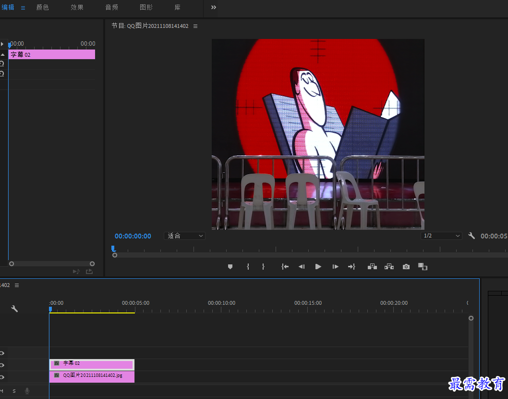The image size is (508, 399).
Task: Select the 字幕 02 clip in timeline
Action: point(92,364)
